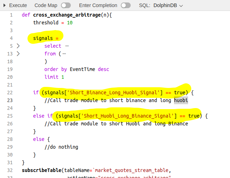Click the highlighted signals variable on line 4

point(43,38)
